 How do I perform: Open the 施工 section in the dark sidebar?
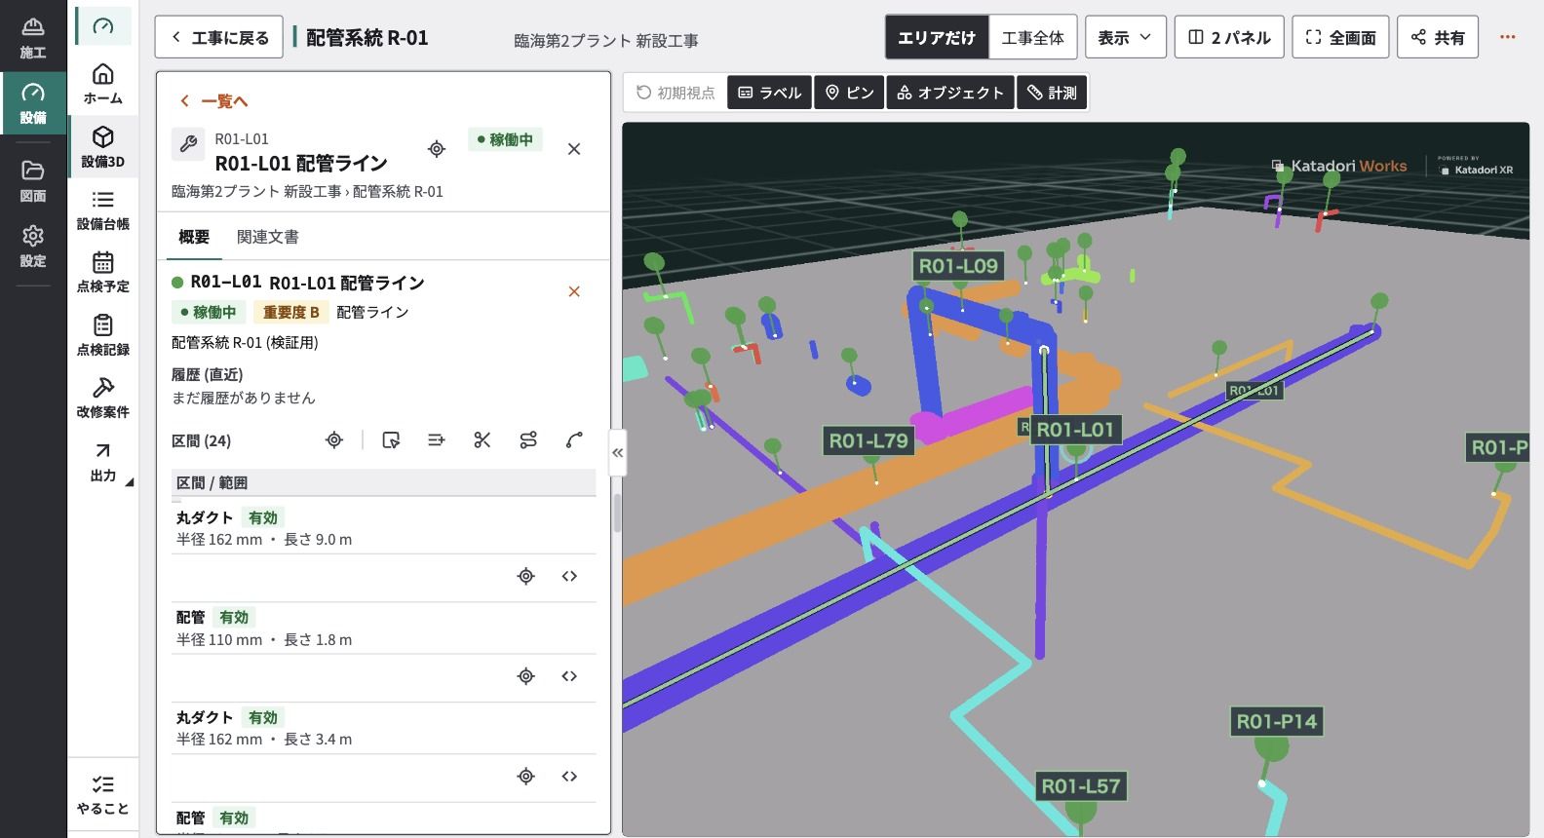point(33,37)
